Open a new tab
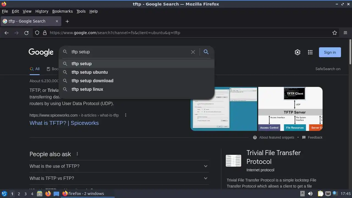352x198 pixels. [x=67, y=21]
